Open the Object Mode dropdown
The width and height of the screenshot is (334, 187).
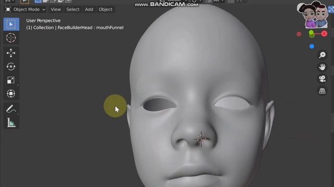26,9
